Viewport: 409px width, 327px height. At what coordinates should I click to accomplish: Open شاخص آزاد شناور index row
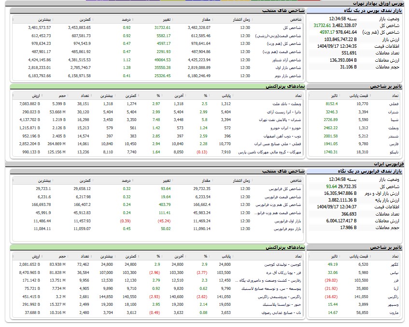[288, 60]
